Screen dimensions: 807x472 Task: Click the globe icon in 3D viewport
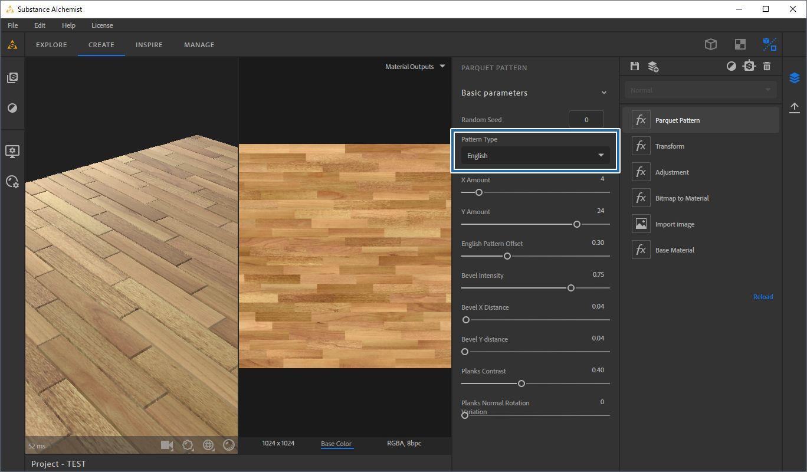coord(208,445)
